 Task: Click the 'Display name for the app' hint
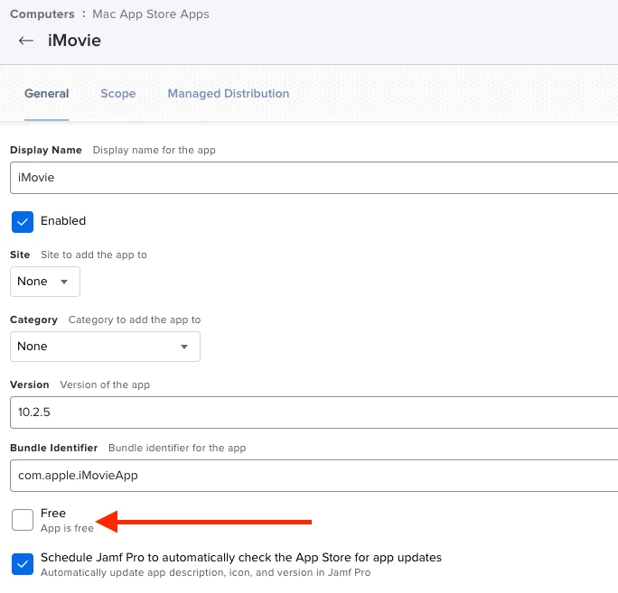click(154, 150)
